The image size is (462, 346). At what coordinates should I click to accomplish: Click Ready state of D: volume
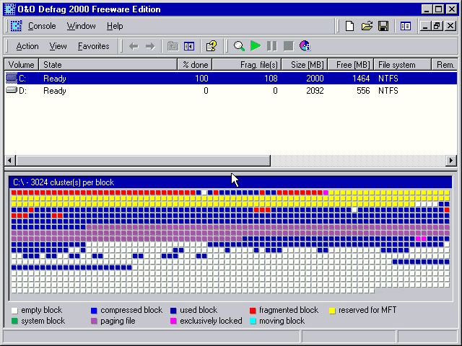[x=55, y=91]
